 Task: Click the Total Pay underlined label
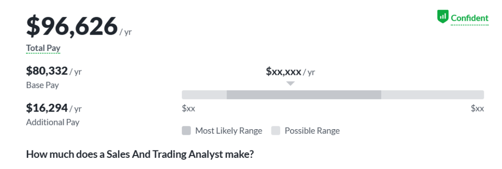[43, 48]
